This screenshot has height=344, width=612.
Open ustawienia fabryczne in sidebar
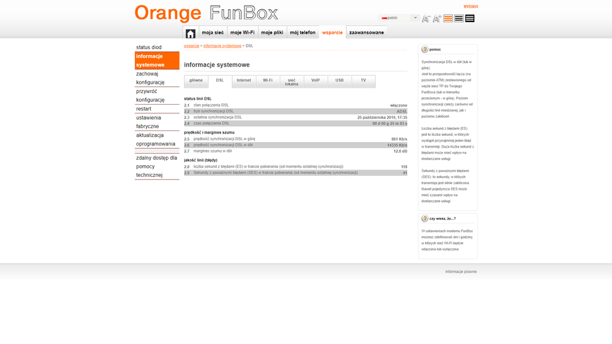157,122
